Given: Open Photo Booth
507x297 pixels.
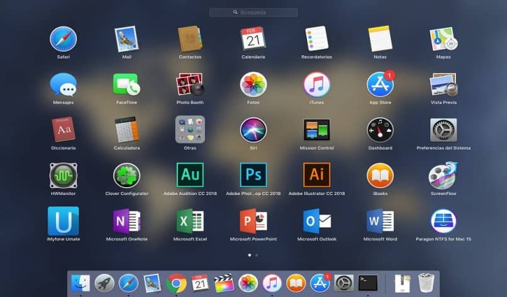Looking at the screenshot, I should pos(190,85).
